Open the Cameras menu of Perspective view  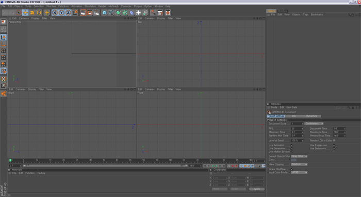coord(24,18)
